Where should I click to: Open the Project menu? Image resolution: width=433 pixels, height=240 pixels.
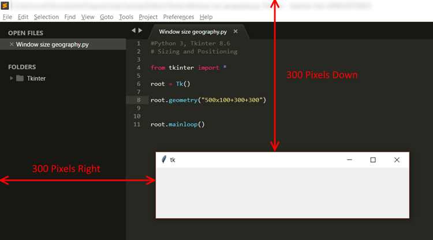coord(148,17)
